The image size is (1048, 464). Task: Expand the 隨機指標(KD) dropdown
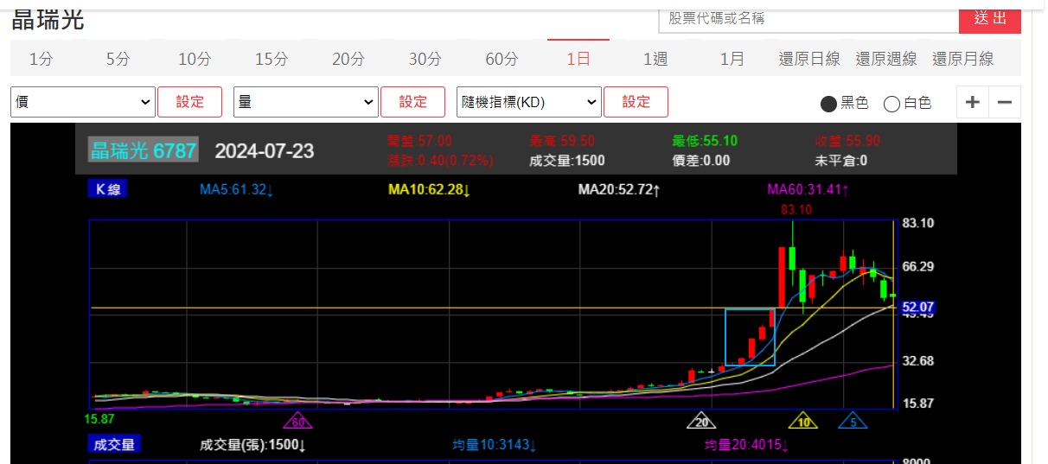529,102
